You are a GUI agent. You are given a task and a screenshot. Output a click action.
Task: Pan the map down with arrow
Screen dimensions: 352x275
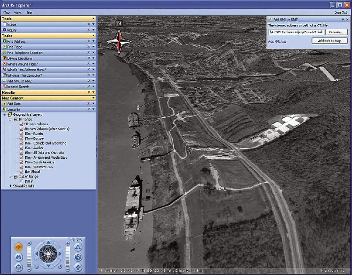pyautogui.click(x=48, y=266)
